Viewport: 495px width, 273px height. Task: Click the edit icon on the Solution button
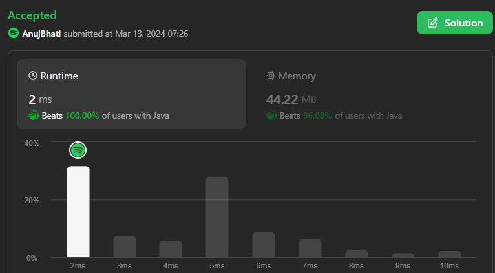tap(433, 23)
